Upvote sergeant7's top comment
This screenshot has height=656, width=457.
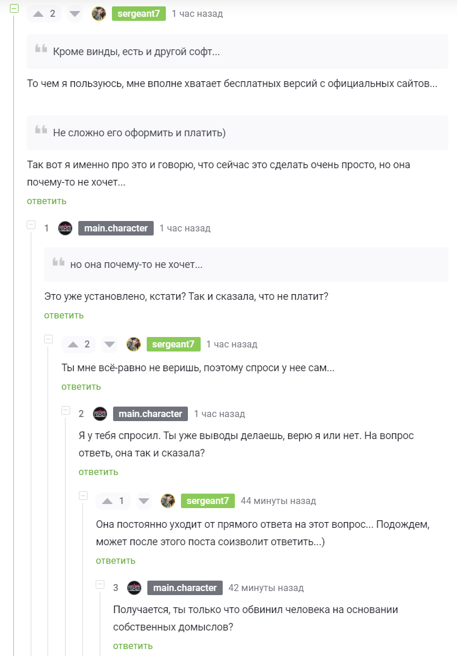click(x=38, y=14)
